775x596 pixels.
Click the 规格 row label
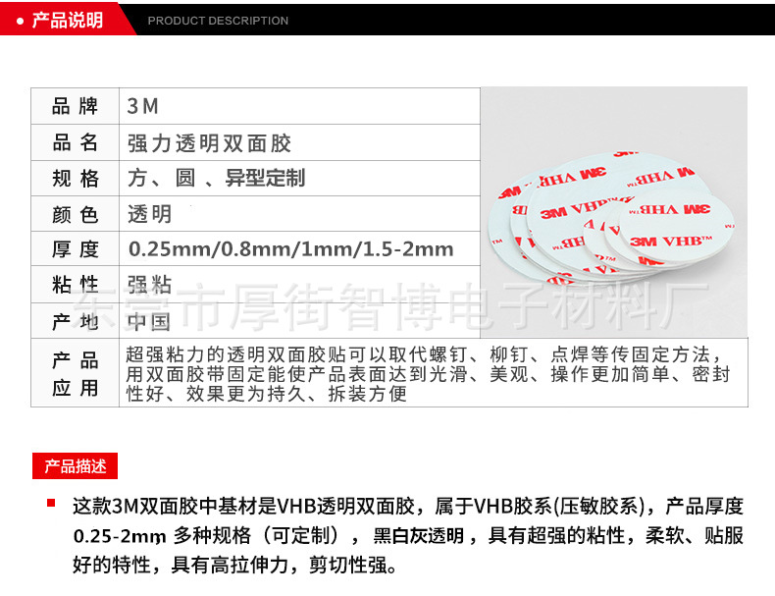point(76,178)
